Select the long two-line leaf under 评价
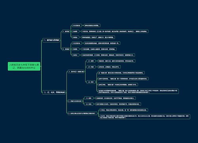 pos(138,91)
